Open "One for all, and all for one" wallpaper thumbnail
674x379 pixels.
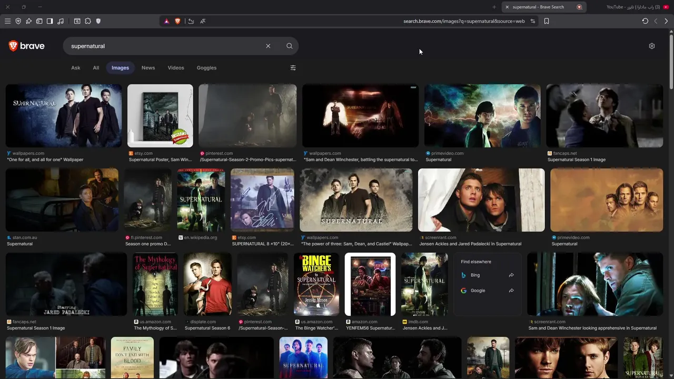coord(64,116)
